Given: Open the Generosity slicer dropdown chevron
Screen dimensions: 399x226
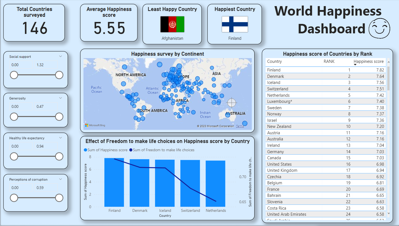Looking at the screenshot, I should (61, 98).
